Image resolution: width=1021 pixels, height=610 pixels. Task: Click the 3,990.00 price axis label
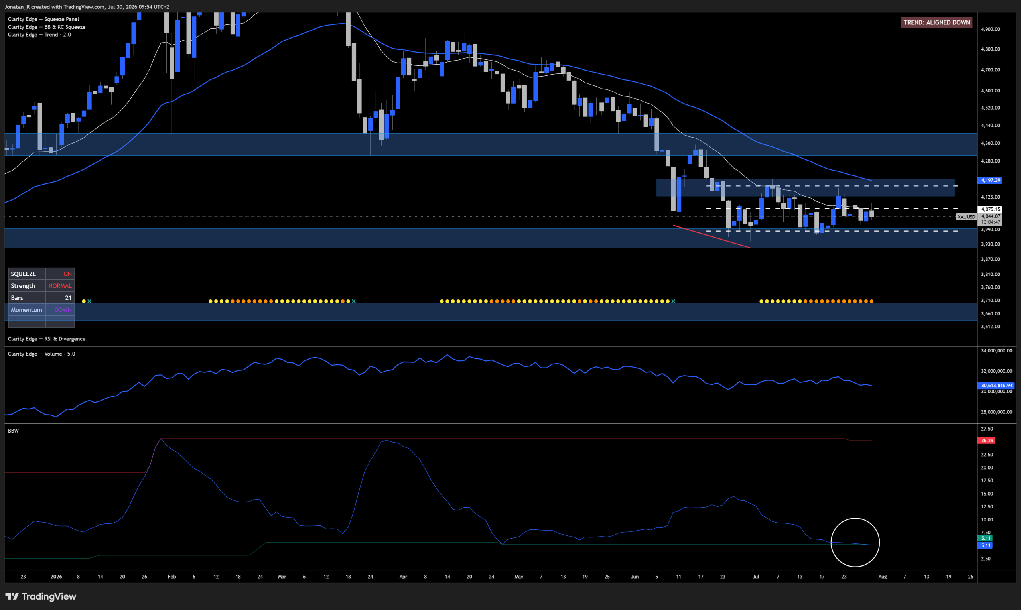pos(990,229)
